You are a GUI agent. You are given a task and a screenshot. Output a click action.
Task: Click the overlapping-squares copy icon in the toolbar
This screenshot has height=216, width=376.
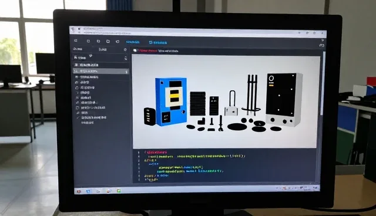tap(98, 41)
